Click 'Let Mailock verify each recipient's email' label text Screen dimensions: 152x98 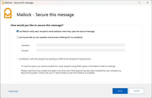coord(57,31)
